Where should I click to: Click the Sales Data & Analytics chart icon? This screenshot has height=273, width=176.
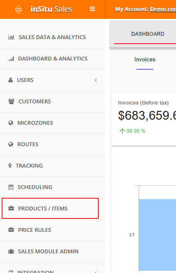(x=11, y=37)
